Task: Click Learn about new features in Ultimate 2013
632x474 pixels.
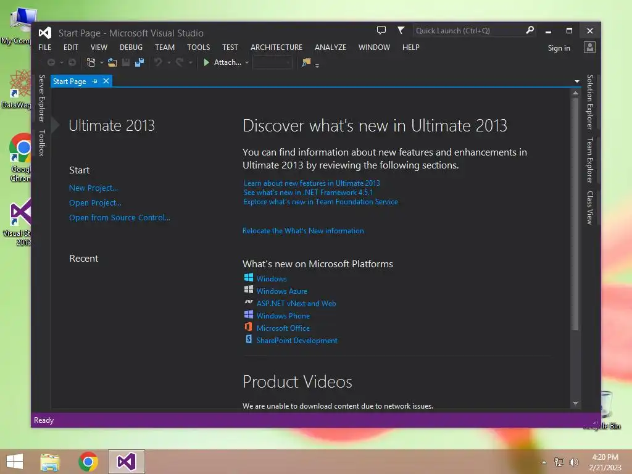Action: click(x=312, y=183)
